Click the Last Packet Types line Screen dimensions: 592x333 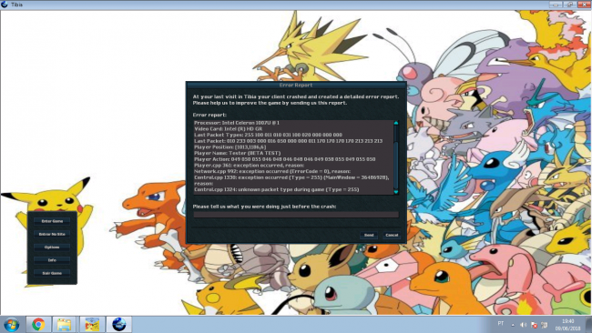click(x=268, y=135)
